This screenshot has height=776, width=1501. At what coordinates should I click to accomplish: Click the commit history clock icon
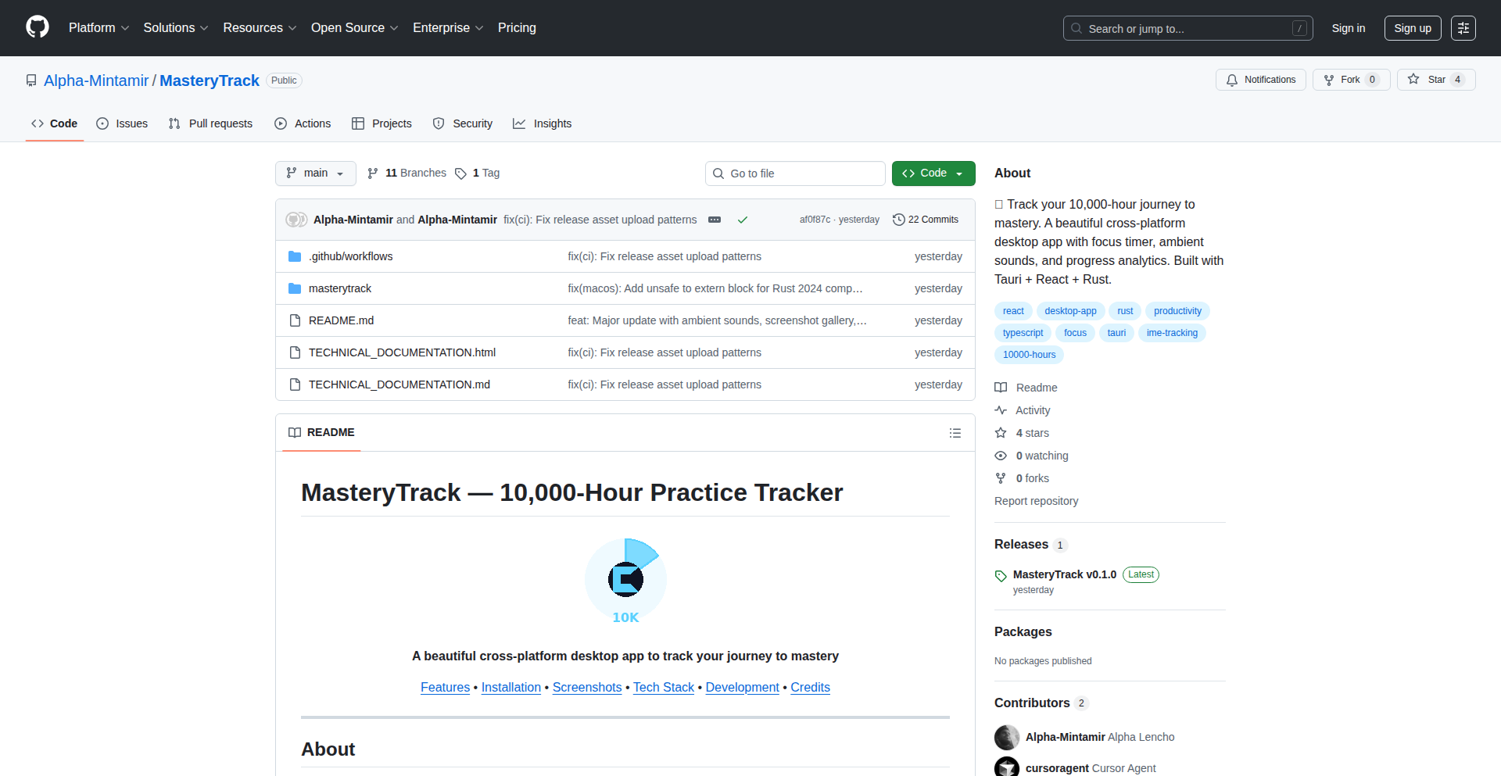click(x=897, y=220)
